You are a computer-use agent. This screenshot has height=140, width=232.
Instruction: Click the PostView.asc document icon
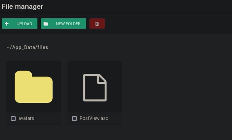[x=95, y=88]
